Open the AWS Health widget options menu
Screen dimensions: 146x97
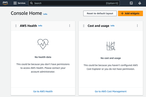[x=70, y=26]
